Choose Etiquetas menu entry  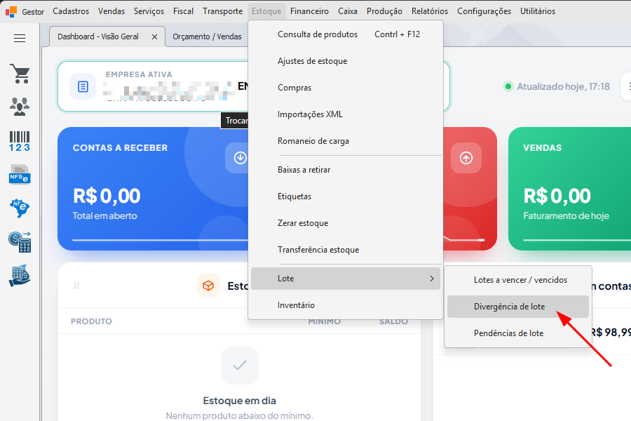(x=346, y=196)
